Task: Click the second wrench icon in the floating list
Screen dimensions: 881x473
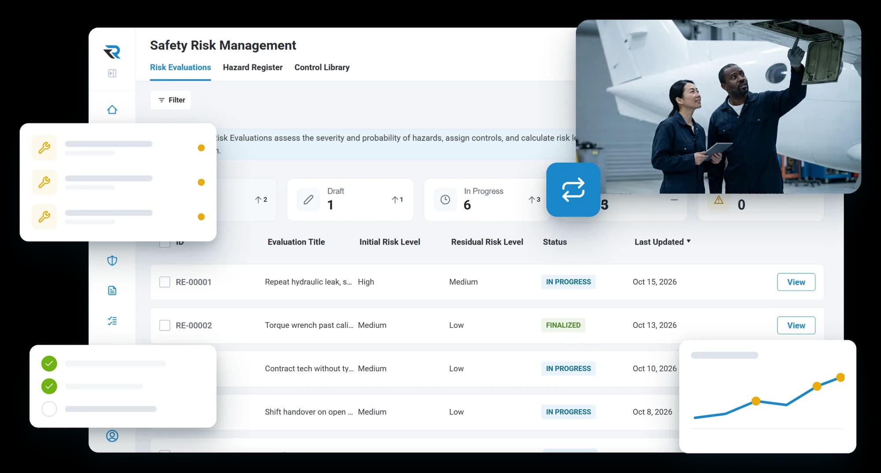Action: [x=44, y=182]
